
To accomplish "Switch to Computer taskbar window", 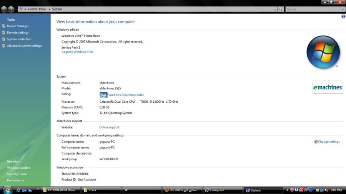I will (x=222, y=190).
